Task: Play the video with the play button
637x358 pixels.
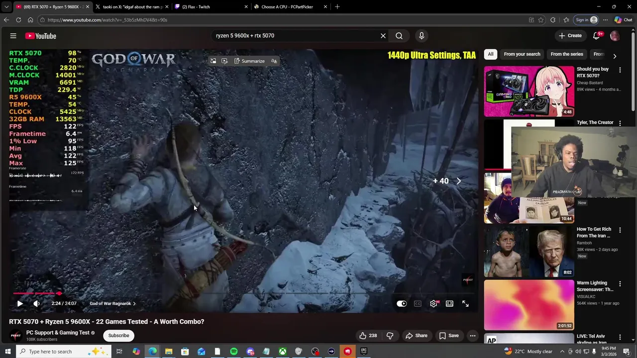Action: tap(20, 303)
